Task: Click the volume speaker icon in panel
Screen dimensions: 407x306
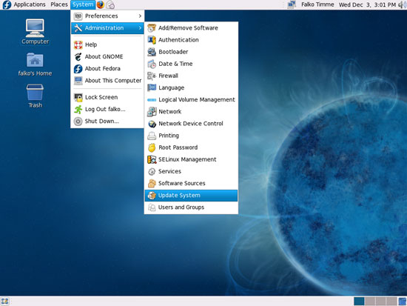Action: point(403,4)
